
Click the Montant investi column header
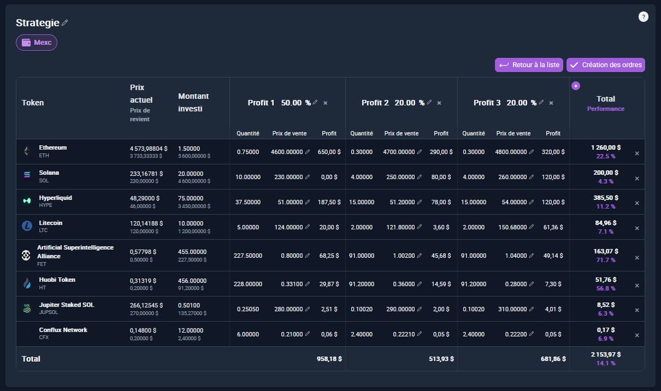(193, 102)
